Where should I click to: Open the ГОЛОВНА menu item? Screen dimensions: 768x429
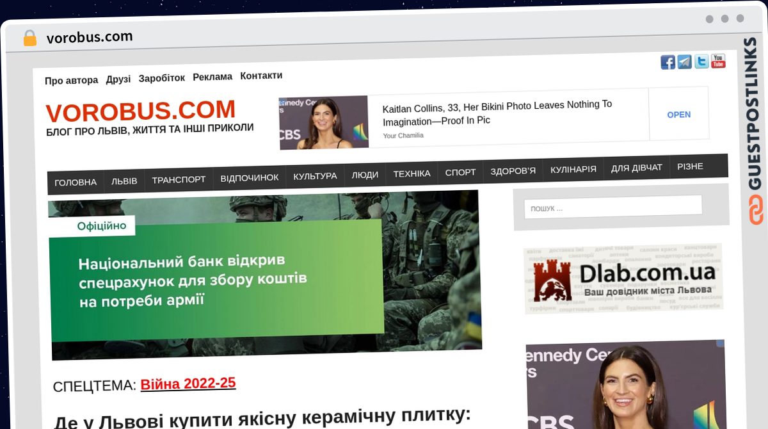75,182
